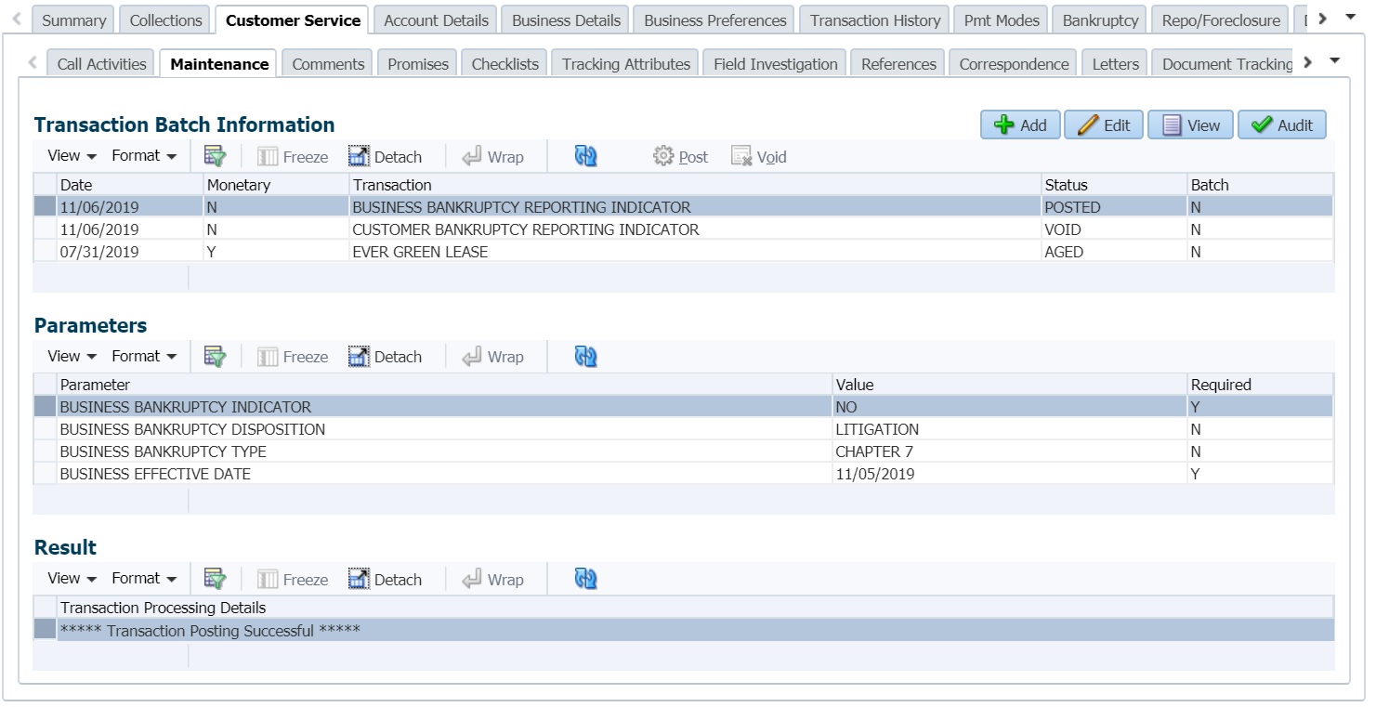Refresh the Parameters table
Image resolution: width=1376 pixels, height=707 pixels.
(x=585, y=356)
